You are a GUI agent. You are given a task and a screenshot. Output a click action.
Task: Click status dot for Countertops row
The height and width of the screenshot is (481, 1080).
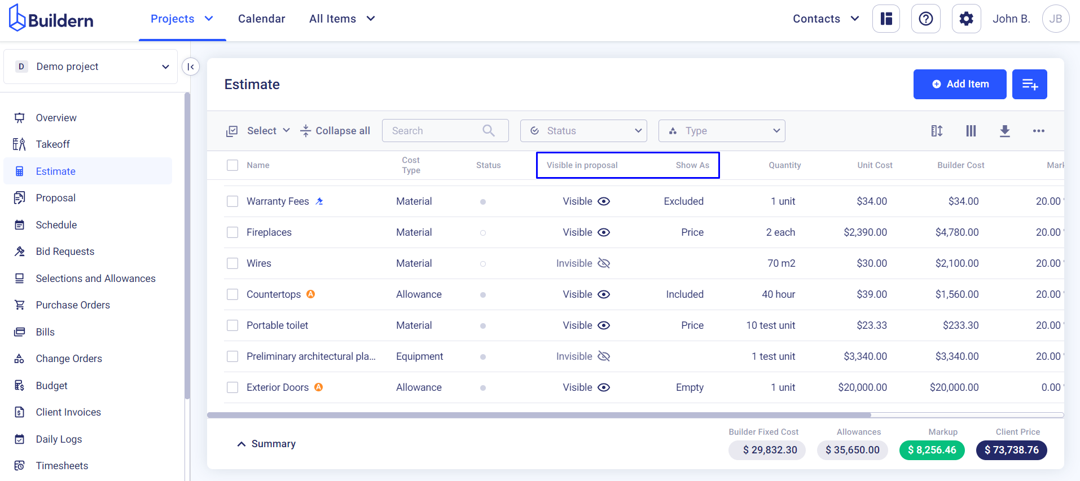click(x=483, y=294)
